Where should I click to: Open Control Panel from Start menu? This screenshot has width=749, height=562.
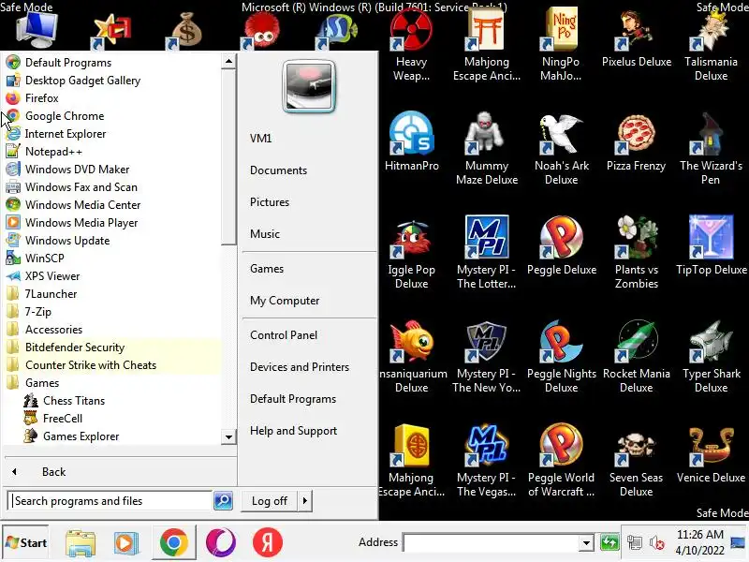tap(284, 335)
